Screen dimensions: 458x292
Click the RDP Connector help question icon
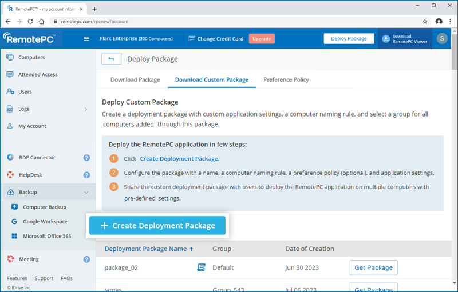pos(86,158)
